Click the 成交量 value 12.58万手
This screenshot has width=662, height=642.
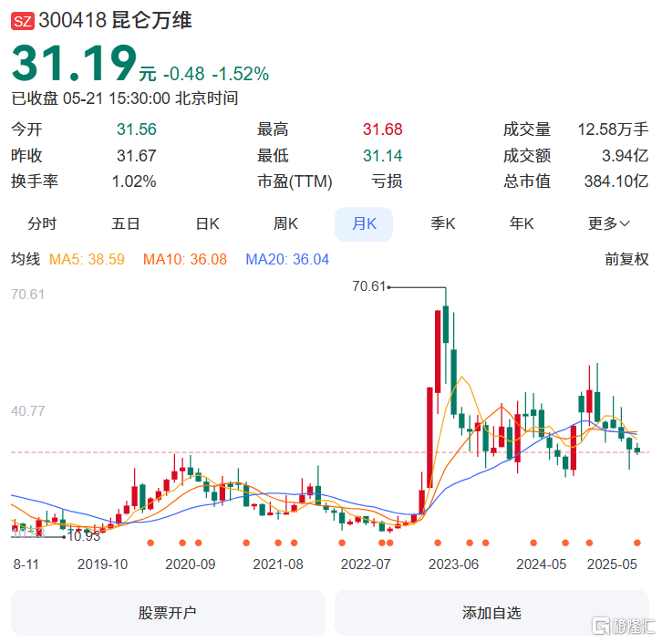pyautogui.click(x=613, y=129)
